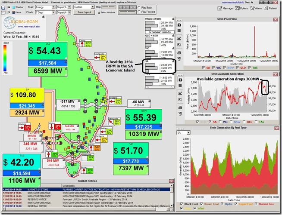The image size is (282, 215).
Task: Click the Sydney weather station icon
Action: click(107, 131)
